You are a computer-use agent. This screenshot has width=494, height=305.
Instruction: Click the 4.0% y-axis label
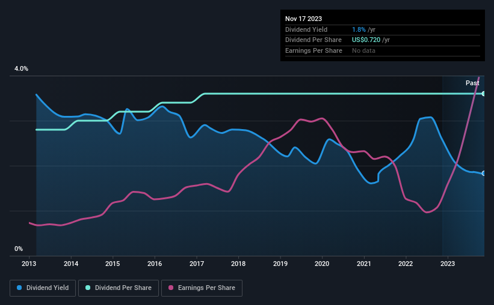pyautogui.click(x=21, y=68)
